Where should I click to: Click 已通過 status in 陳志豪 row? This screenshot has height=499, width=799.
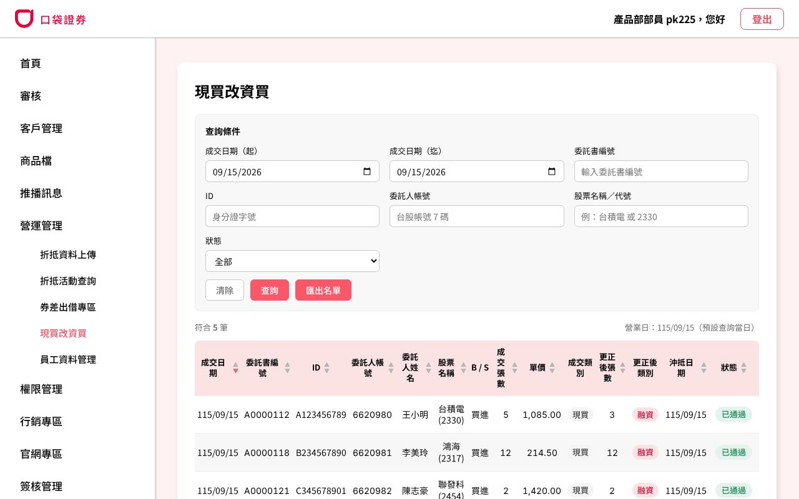733,490
